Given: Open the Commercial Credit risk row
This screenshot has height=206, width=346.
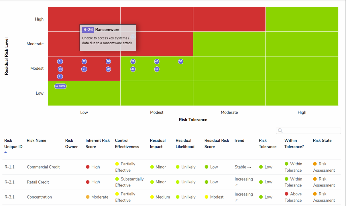Looking at the screenshot, I should point(43,167).
